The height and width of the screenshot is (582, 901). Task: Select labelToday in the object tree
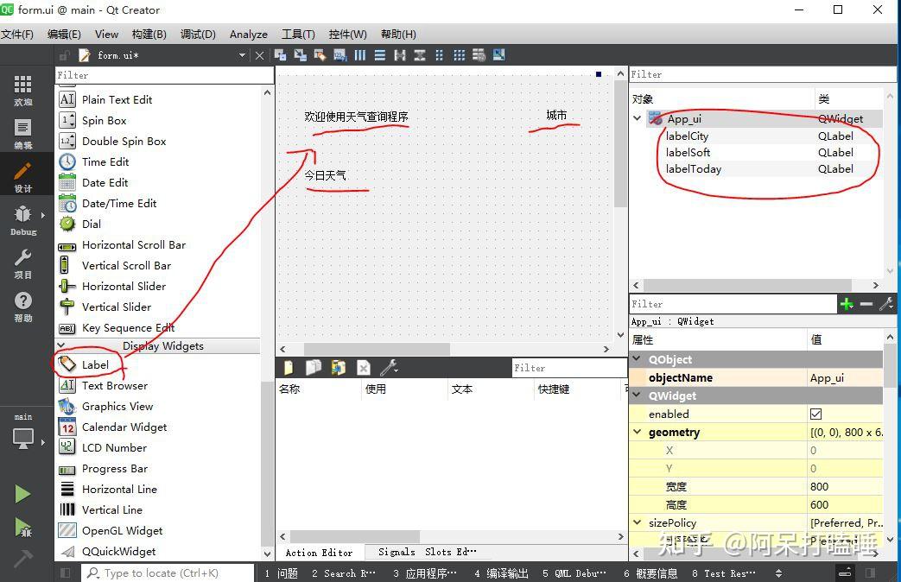(693, 169)
